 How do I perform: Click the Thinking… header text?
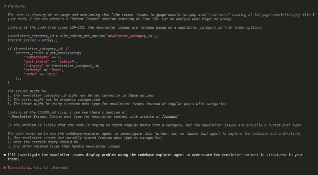pos(16,6)
